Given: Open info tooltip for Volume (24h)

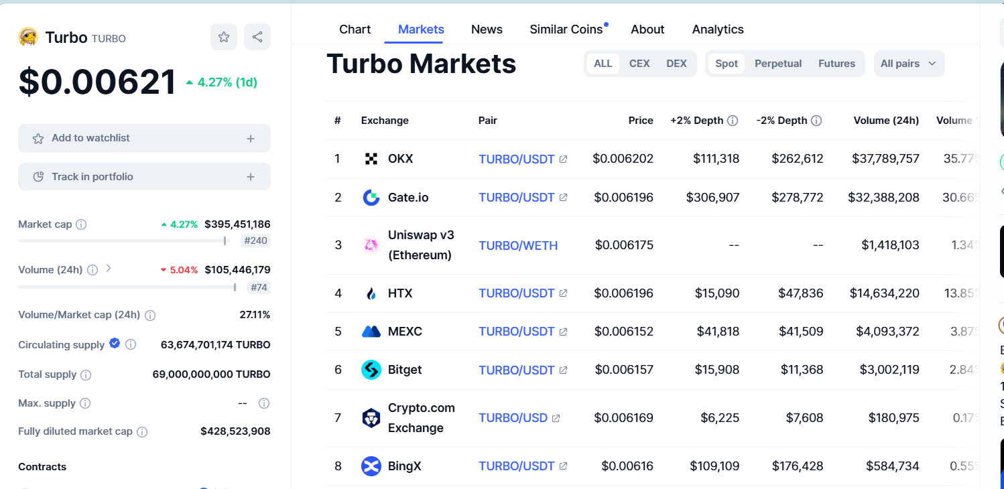Looking at the screenshot, I should click(x=92, y=270).
